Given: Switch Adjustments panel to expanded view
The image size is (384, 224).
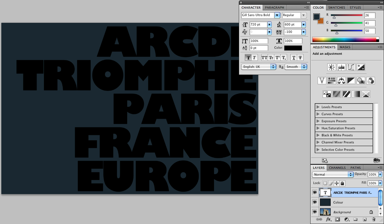Looking at the screenshot, I should pos(325,161).
